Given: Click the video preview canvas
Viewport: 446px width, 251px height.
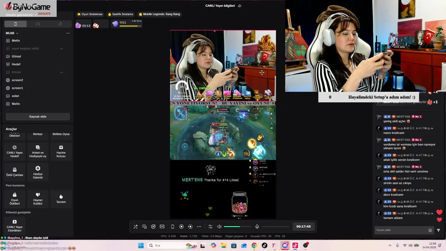Looking at the screenshot, I should (x=223, y=124).
